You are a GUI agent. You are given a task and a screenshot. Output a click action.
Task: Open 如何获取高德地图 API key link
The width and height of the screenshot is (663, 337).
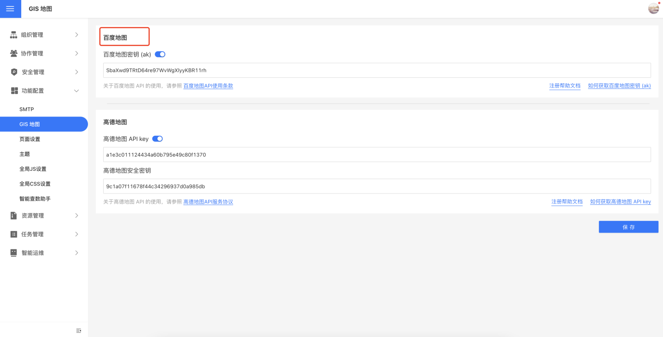[620, 202]
